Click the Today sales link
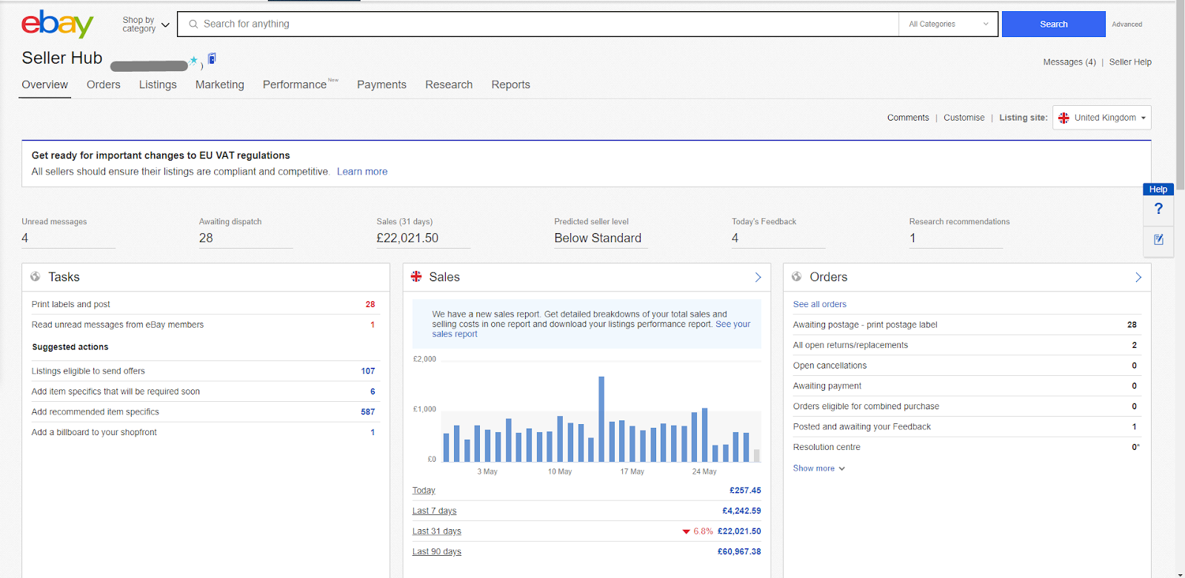1185x578 pixels. (424, 491)
